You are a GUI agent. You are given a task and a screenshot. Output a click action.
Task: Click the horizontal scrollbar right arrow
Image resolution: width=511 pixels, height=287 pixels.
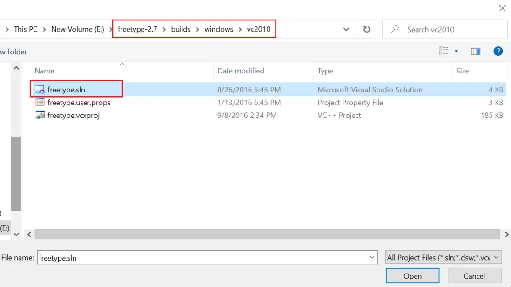[506, 234]
